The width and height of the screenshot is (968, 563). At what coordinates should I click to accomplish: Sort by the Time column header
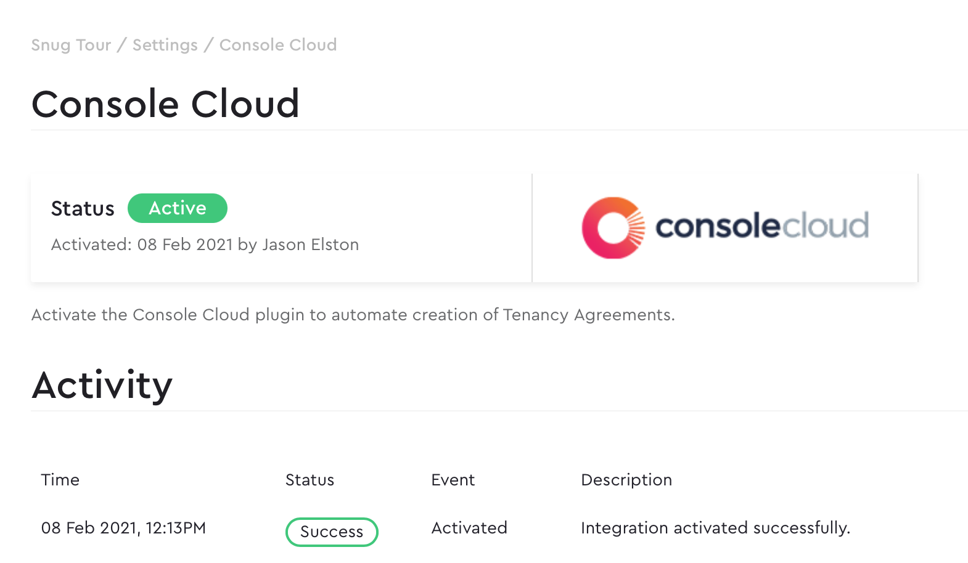pos(60,480)
